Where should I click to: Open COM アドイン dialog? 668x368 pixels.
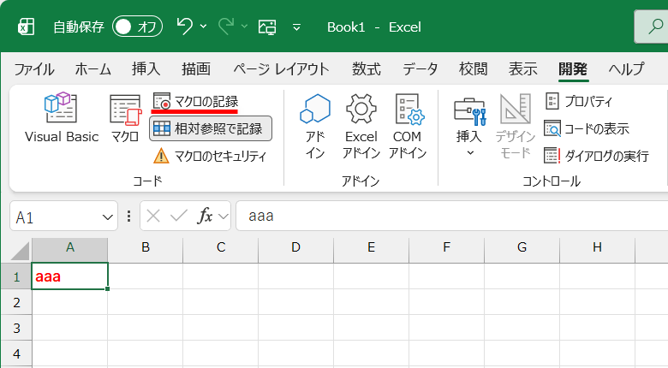click(x=408, y=126)
